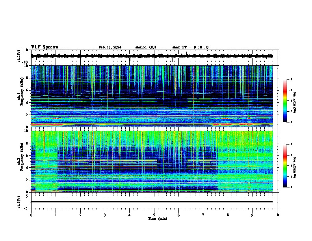
Task: Click the "8" kHz tick on ch.1 frequency axis
Action: point(28,78)
